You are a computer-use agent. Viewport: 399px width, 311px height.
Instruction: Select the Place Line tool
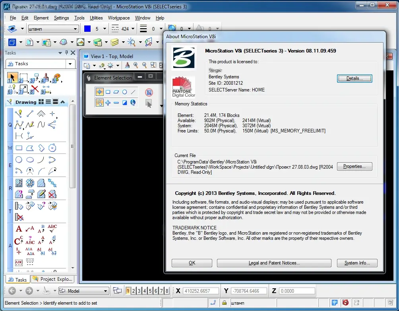30,113
